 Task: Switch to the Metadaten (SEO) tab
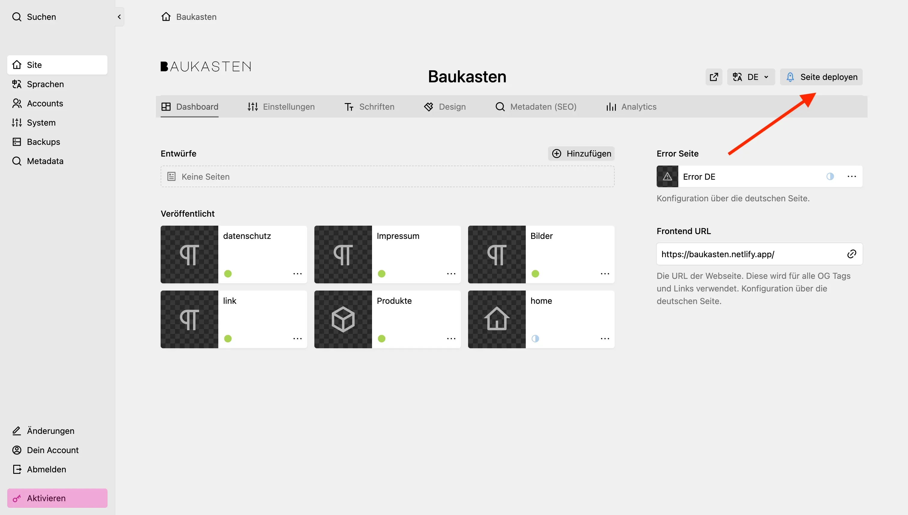pyautogui.click(x=536, y=107)
